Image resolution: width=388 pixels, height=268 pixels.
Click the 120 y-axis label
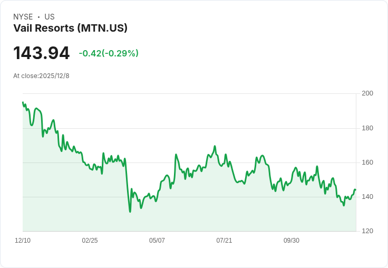point(367,231)
